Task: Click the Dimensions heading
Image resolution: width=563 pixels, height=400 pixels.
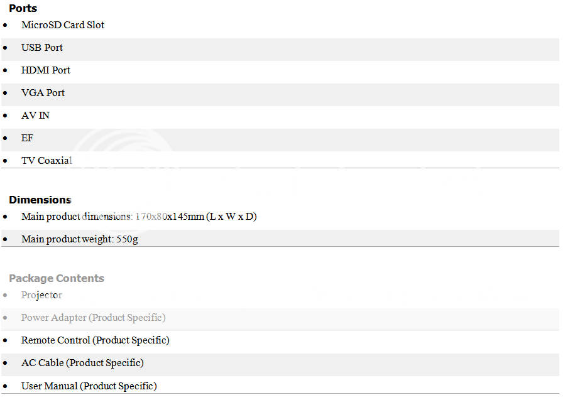Action: click(40, 200)
